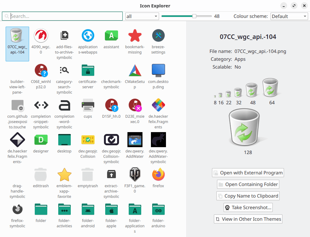The height and width of the screenshot is (237, 310).
Task: Select the folder-apple icon
Action: pos(111,209)
